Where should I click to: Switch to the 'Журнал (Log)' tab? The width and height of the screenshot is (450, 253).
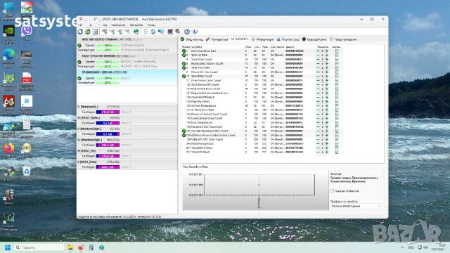click(x=288, y=39)
